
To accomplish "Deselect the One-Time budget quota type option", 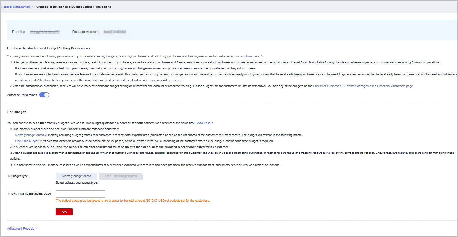I will pos(121,176).
